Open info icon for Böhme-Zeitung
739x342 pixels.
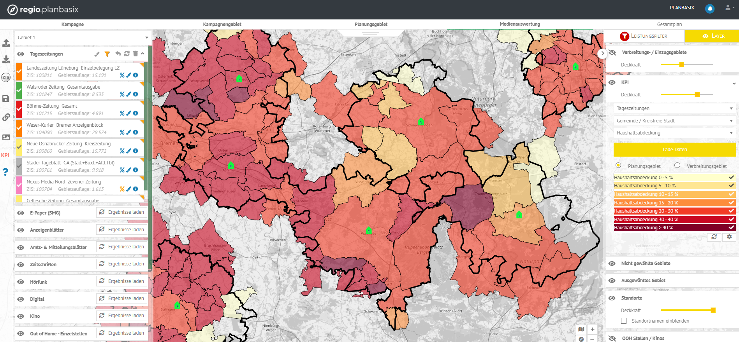click(x=135, y=113)
